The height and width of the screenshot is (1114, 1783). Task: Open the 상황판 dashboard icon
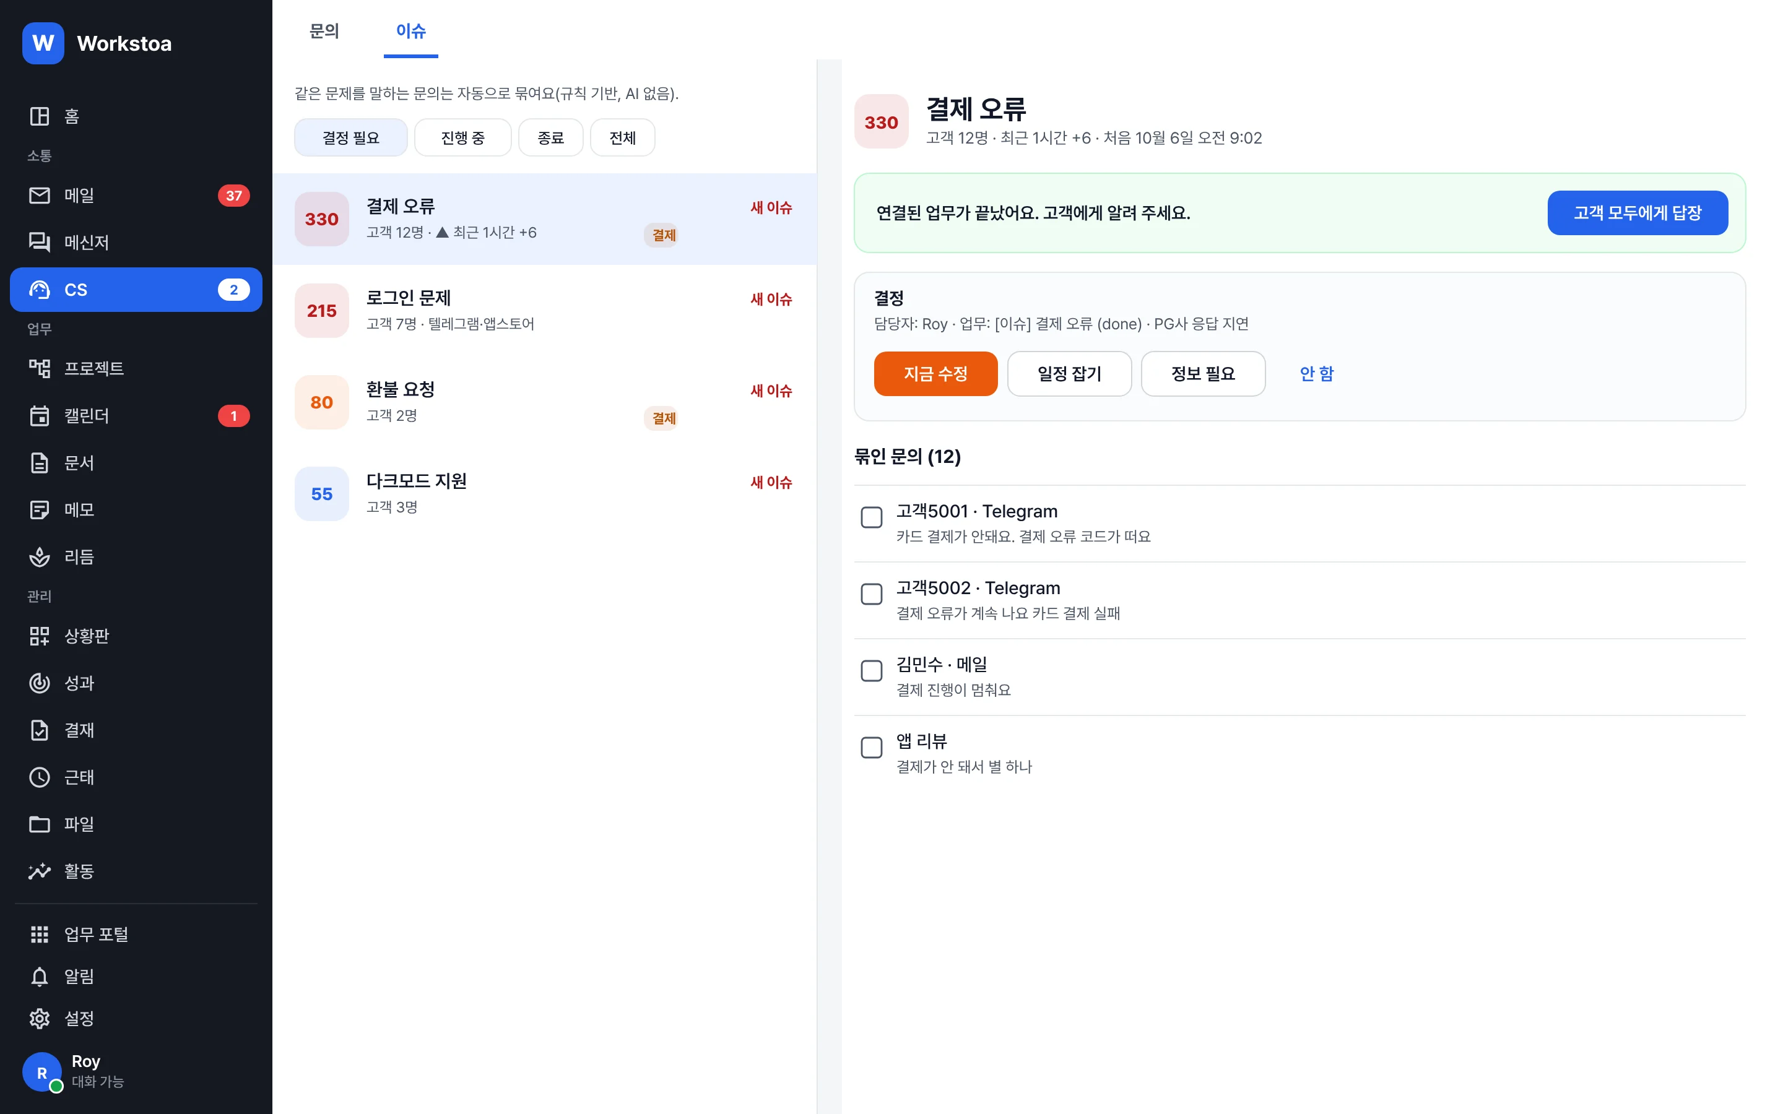pos(39,636)
